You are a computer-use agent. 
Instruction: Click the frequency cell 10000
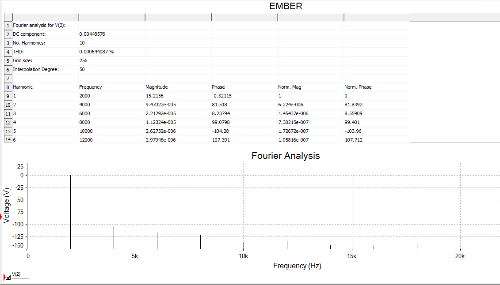tap(112, 131)
